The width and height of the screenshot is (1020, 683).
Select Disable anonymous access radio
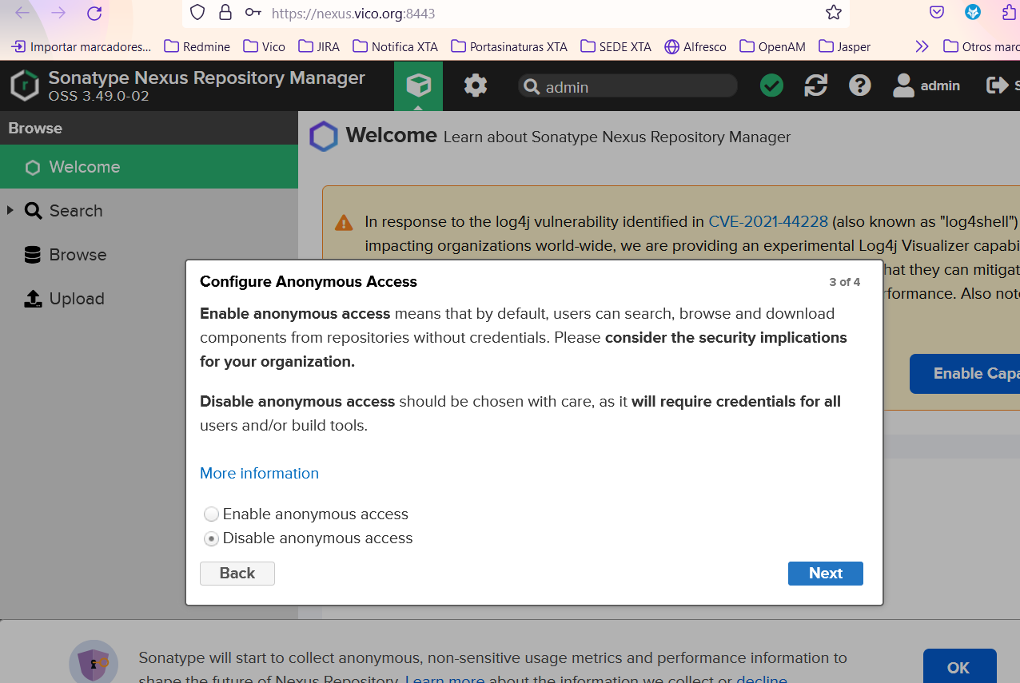tap(211, 538)
